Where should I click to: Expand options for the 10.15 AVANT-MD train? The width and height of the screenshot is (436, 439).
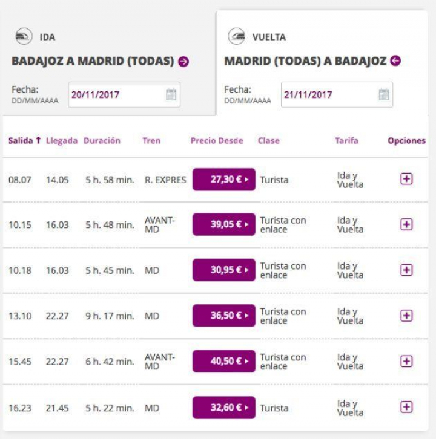(x=406, y=224)
